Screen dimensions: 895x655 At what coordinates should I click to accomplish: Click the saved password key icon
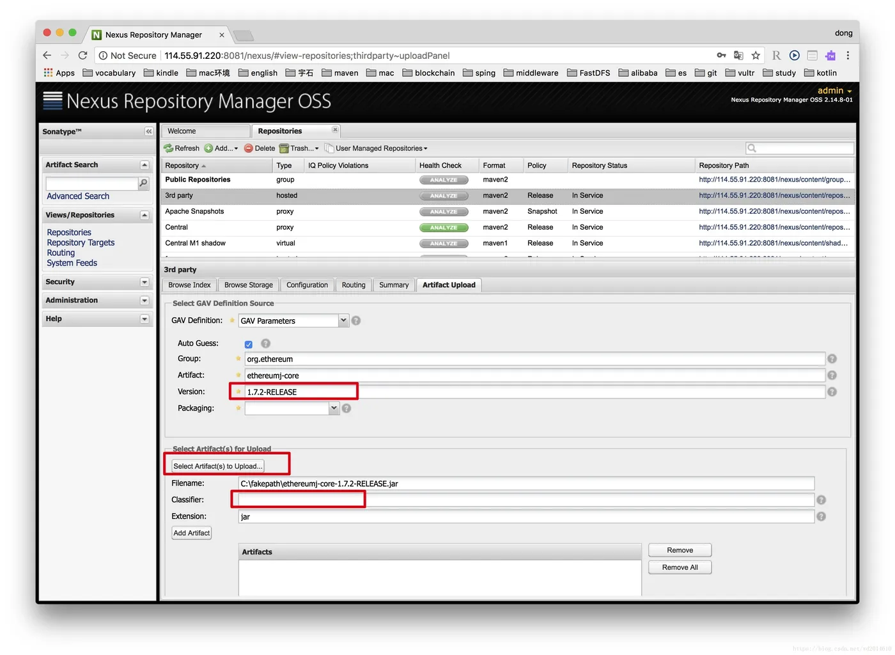coord(721,56)
